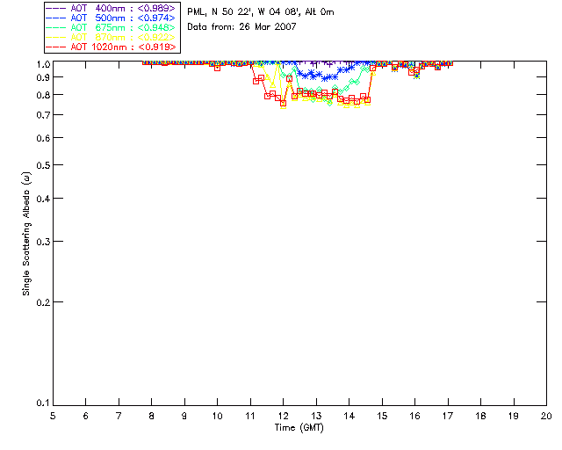This screenshot has width=562, height=450.
Task: Click the PML station location text
Action: (261, 11)
